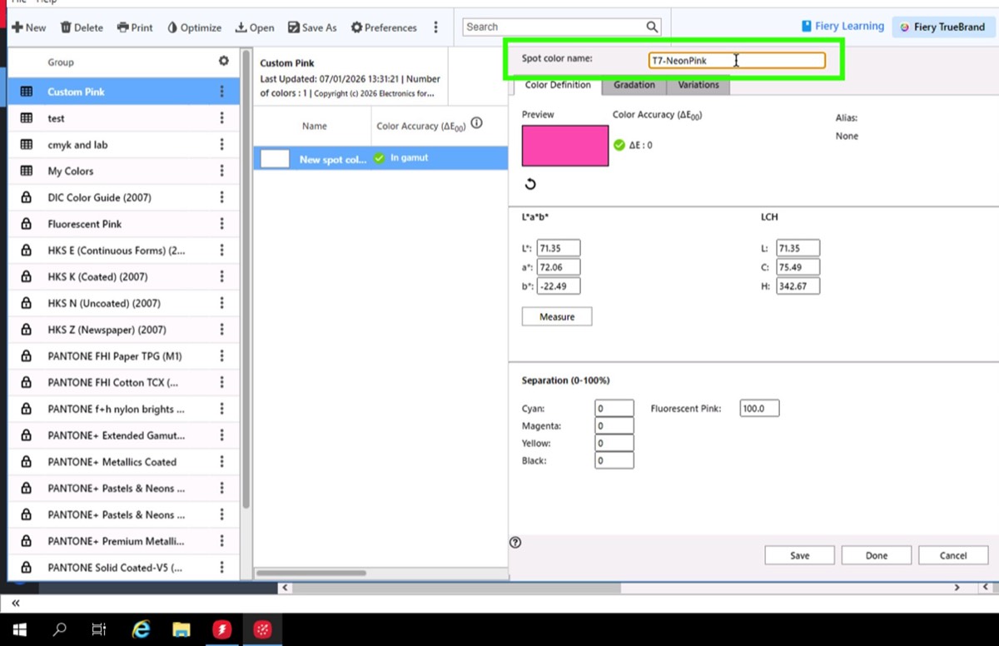Open options menu for Fluorescent Pink group
This screenshot has height=646, width=999.
point(221,224)
